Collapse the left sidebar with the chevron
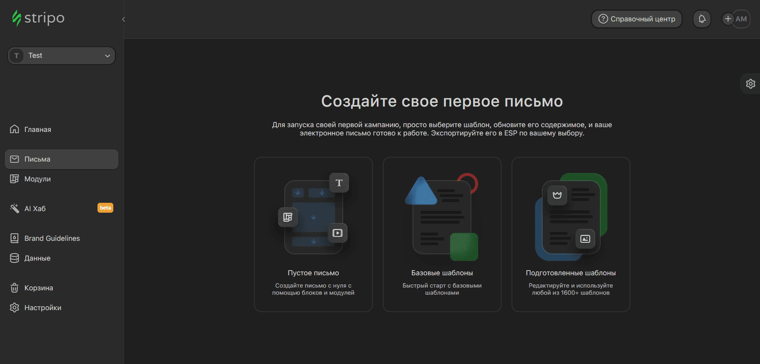760x364 pixels. point(124,19)
